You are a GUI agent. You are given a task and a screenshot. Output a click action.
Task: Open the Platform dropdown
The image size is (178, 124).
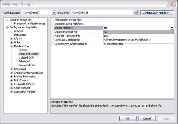(135, 13)
